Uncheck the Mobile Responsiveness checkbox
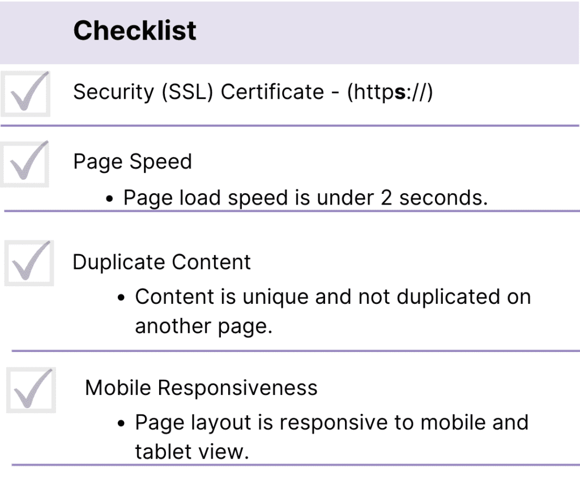The image size is (580, 484). pos(31,390)
